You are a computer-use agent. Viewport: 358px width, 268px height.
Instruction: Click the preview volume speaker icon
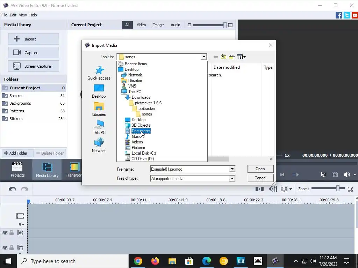346,175
